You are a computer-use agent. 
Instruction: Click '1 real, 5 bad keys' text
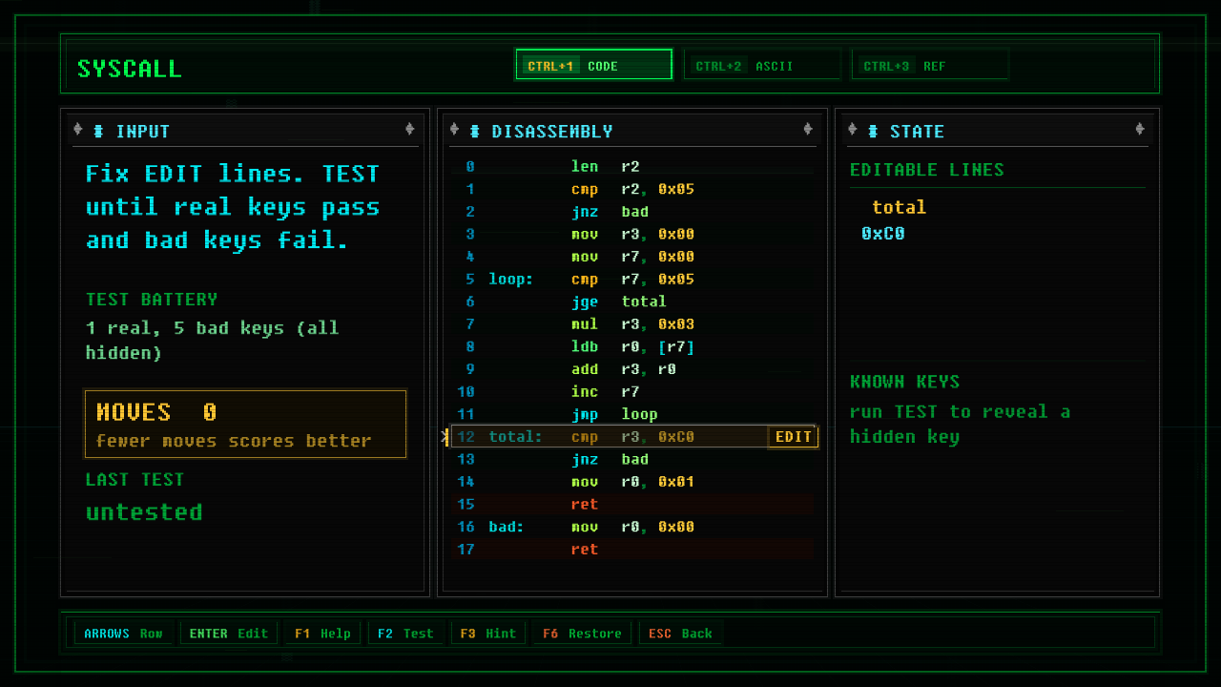[x=213, y=341]
